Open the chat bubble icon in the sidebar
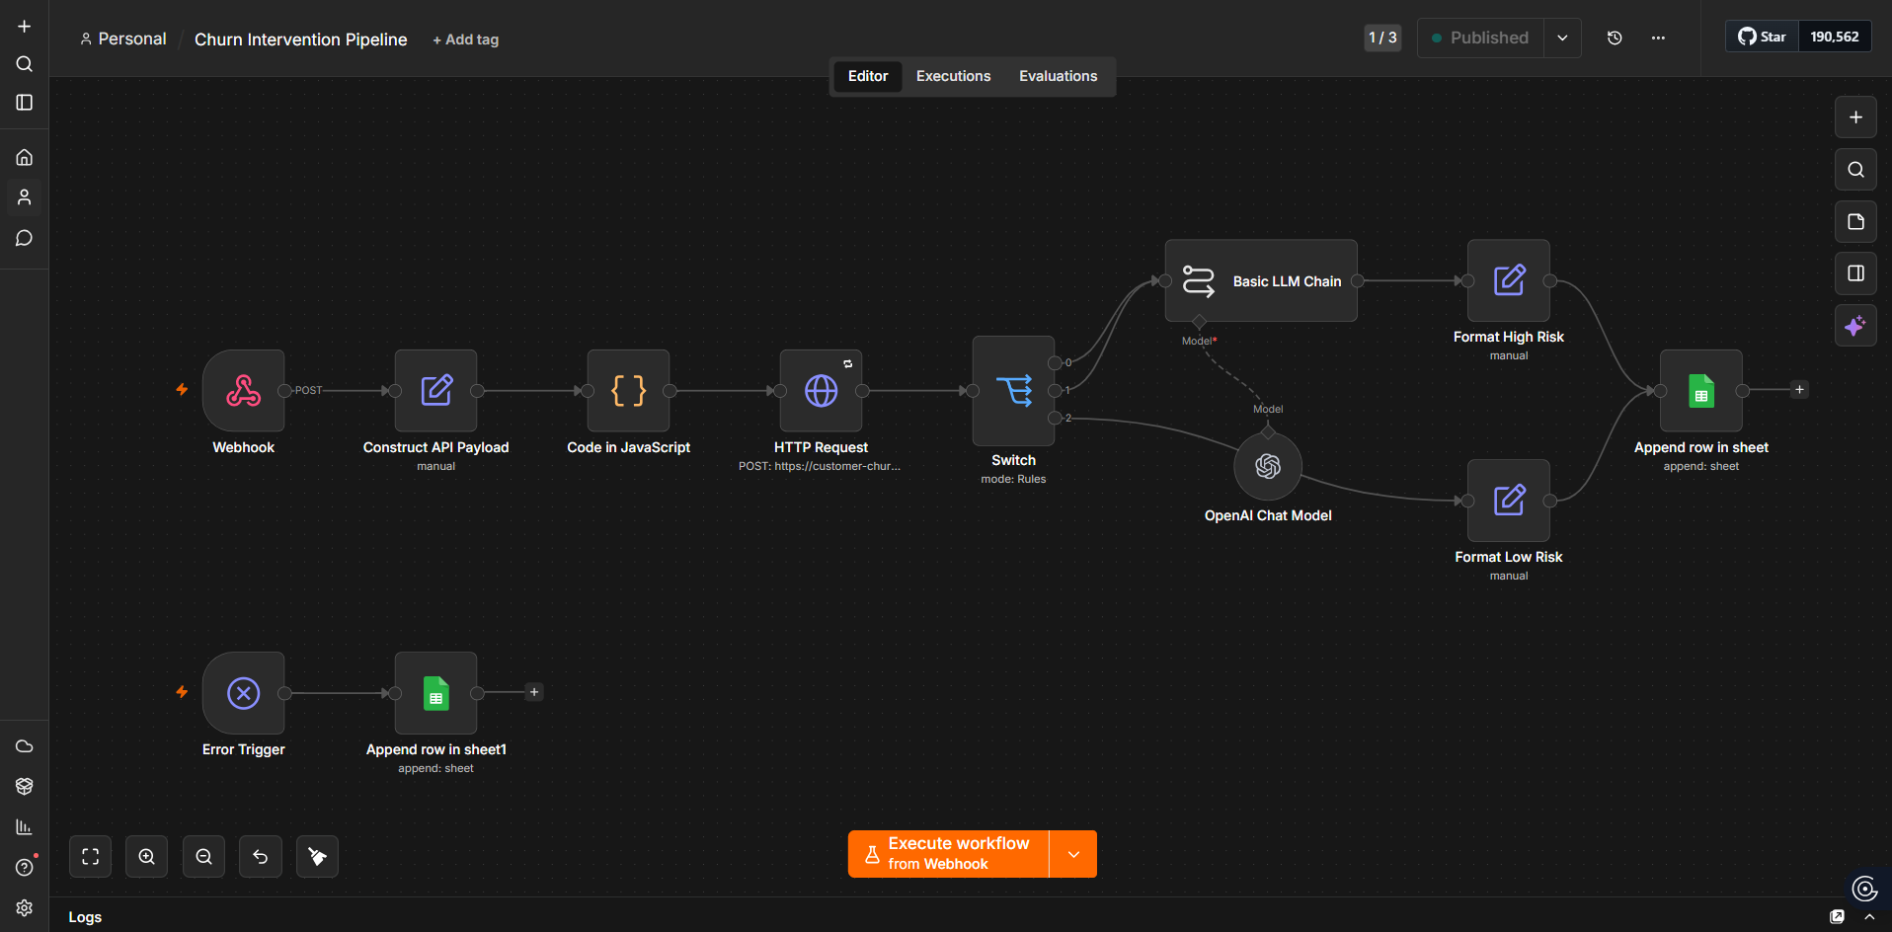Screen dimensions: 1892x932 [x=25, y=238]
